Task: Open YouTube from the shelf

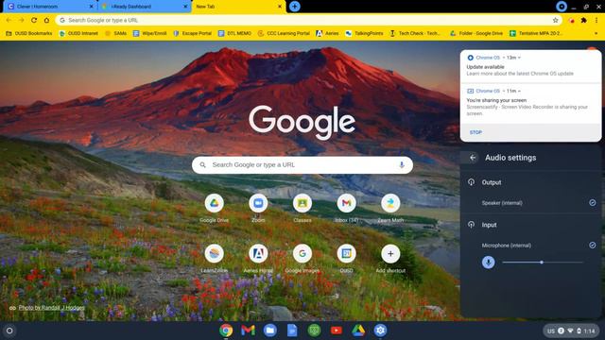Action: [337, 331]
